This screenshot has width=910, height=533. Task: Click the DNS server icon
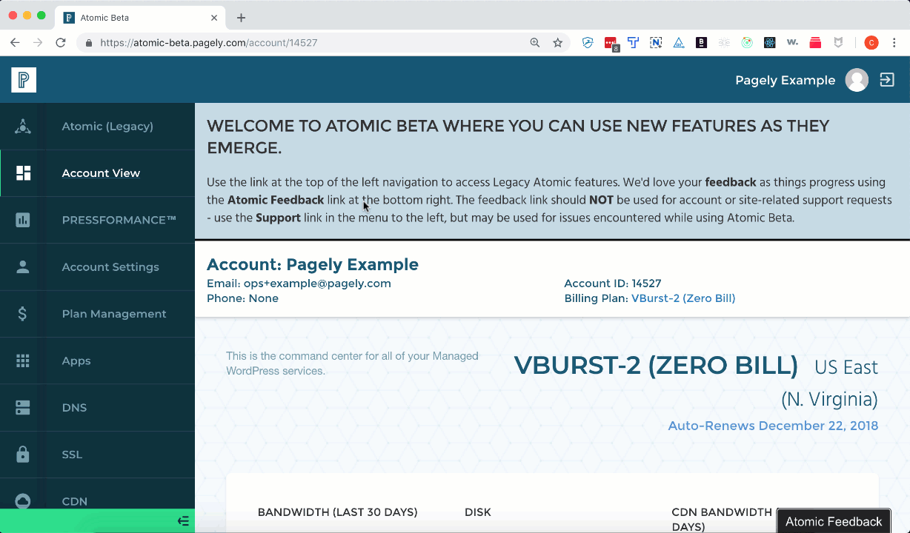pyautogui.click(x=23, y=408)
